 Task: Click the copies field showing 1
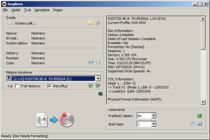point(144,124)
